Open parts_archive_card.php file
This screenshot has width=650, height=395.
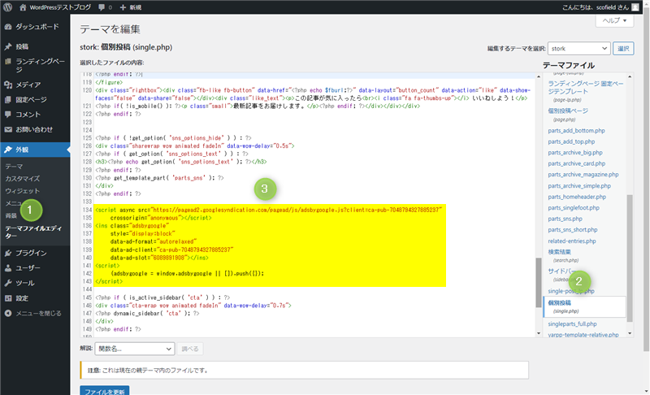point(576,163)
